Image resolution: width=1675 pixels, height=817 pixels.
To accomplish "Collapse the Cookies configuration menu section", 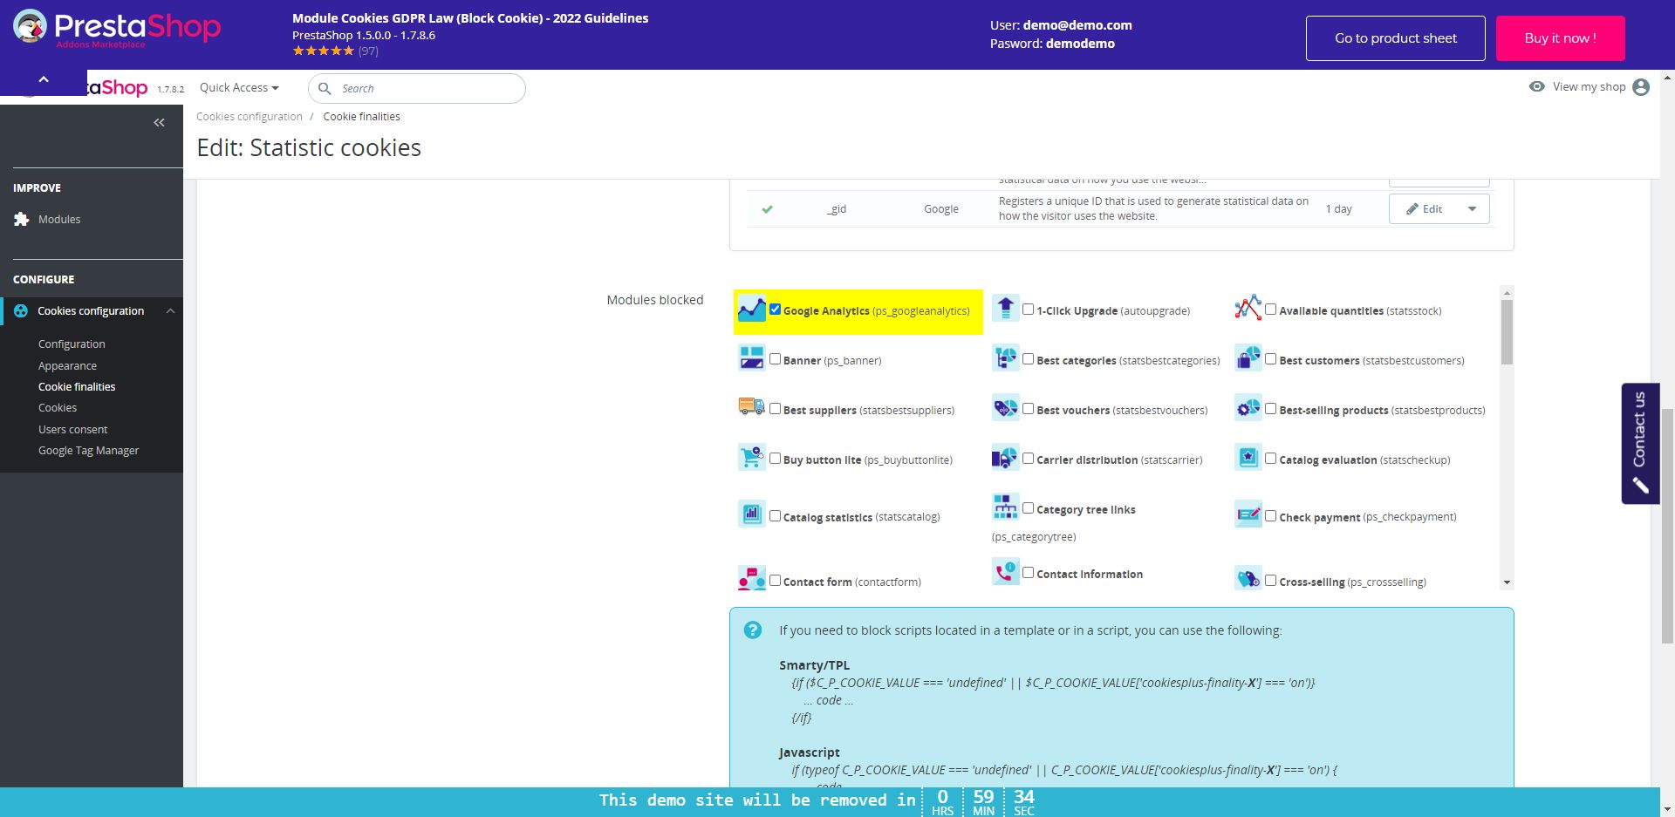I will pos(171,311).
